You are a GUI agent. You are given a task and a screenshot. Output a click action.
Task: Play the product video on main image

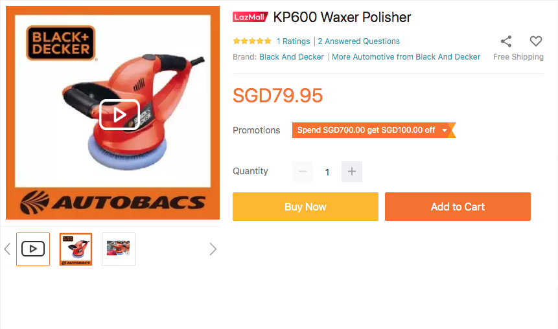point(119,115)
